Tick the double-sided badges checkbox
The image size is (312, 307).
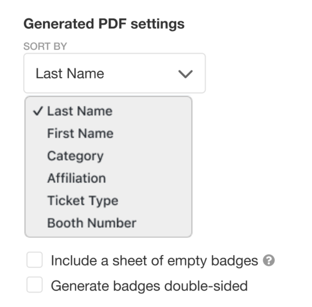tap(35, 285)
